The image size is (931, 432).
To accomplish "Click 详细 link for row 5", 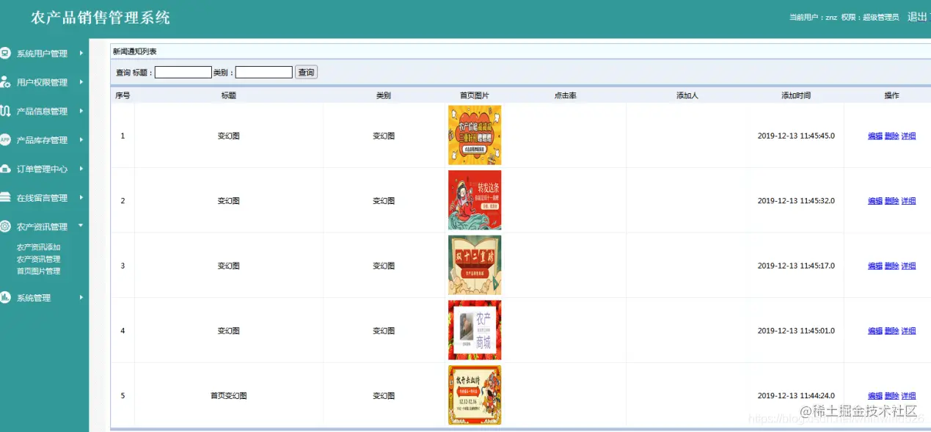I will (x=908, y=395).
